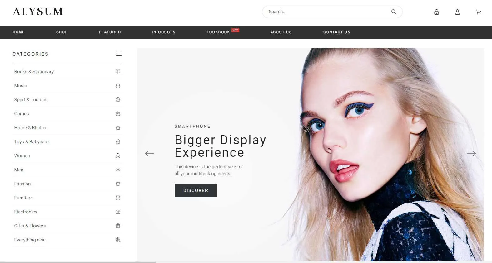Click the sofa icon beside Furniture

tap(118, 198)
